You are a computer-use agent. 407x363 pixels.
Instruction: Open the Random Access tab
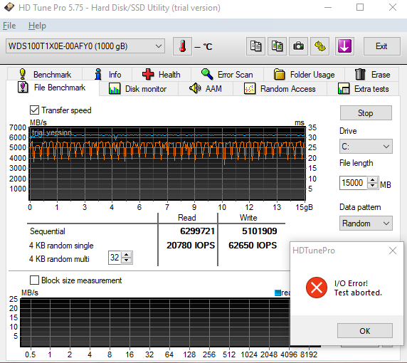280,89
